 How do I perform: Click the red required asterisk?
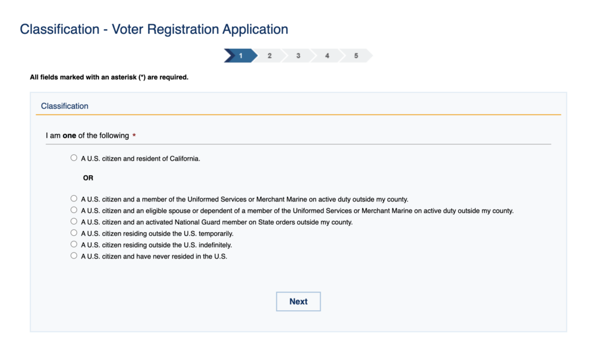click(x=134, y=136)
